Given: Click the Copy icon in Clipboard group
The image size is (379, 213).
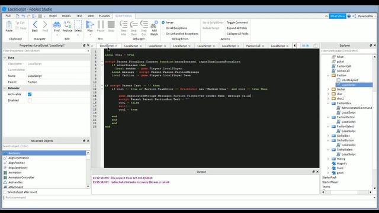Looking at the screenshot, I should [17, 28].
